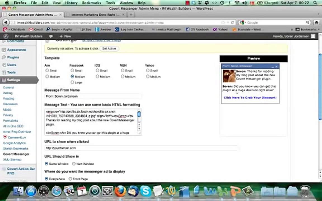Screen dimensions: 322x201
Task: Open the Facebook bookmark
Action: 197,30
